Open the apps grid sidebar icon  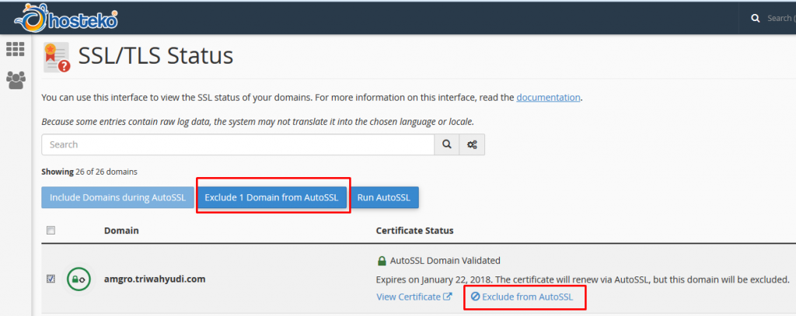click(x=16, y=48)
